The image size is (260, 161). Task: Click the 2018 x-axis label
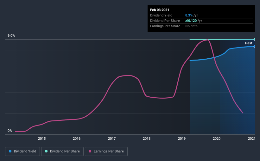pos(147,138)
